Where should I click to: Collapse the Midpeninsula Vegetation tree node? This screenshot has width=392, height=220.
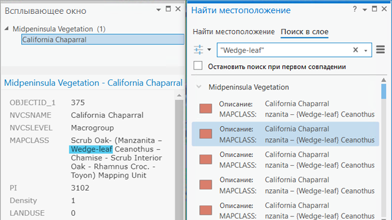(7, 29)
